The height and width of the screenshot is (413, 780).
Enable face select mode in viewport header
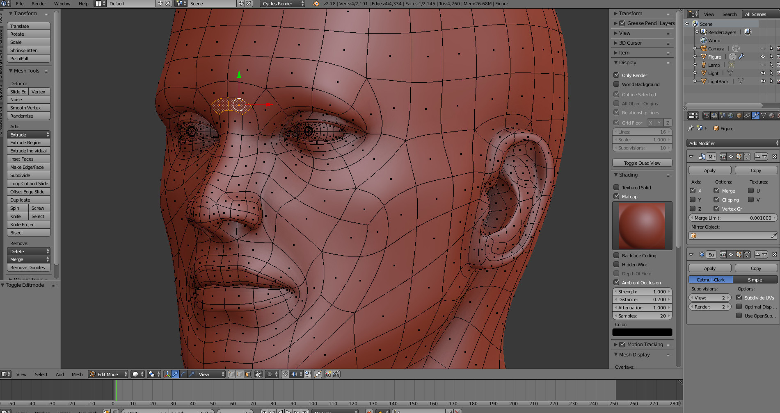click(248, 374)
